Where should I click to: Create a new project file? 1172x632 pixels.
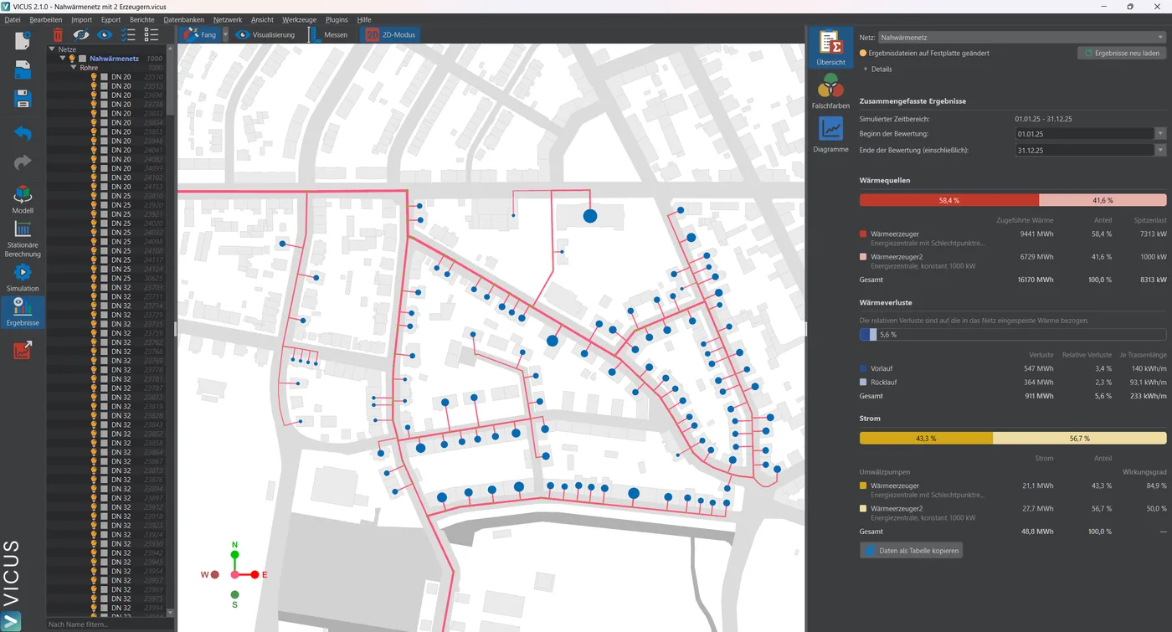click(x=23, y=39)
